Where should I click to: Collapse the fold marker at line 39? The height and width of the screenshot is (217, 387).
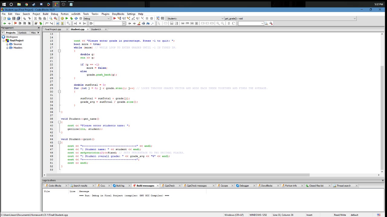pyautogui.click(x=59, y=122)
